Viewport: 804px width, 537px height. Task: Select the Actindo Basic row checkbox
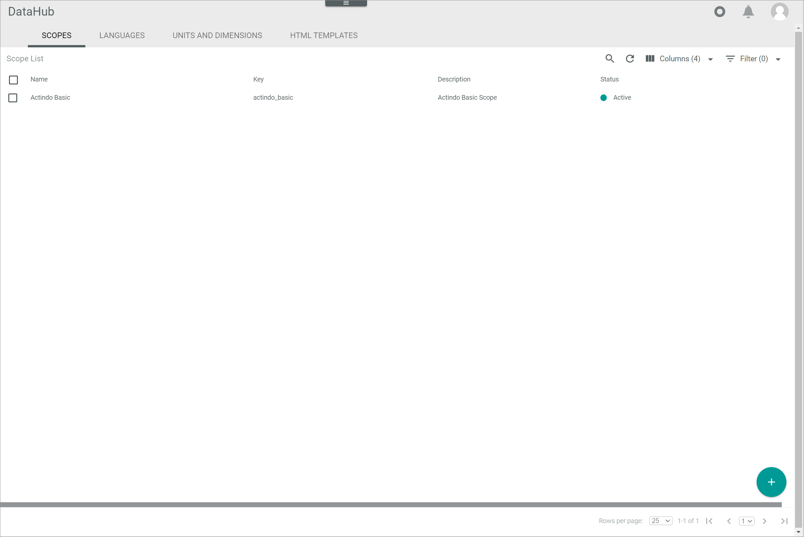(x=13, y=98)
